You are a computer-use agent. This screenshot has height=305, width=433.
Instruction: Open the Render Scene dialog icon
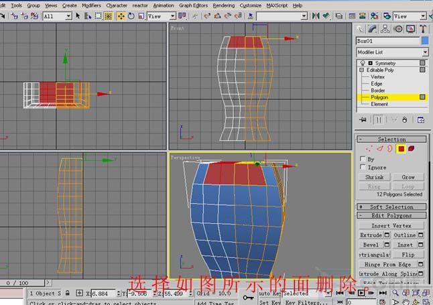[x=387, y=16]
